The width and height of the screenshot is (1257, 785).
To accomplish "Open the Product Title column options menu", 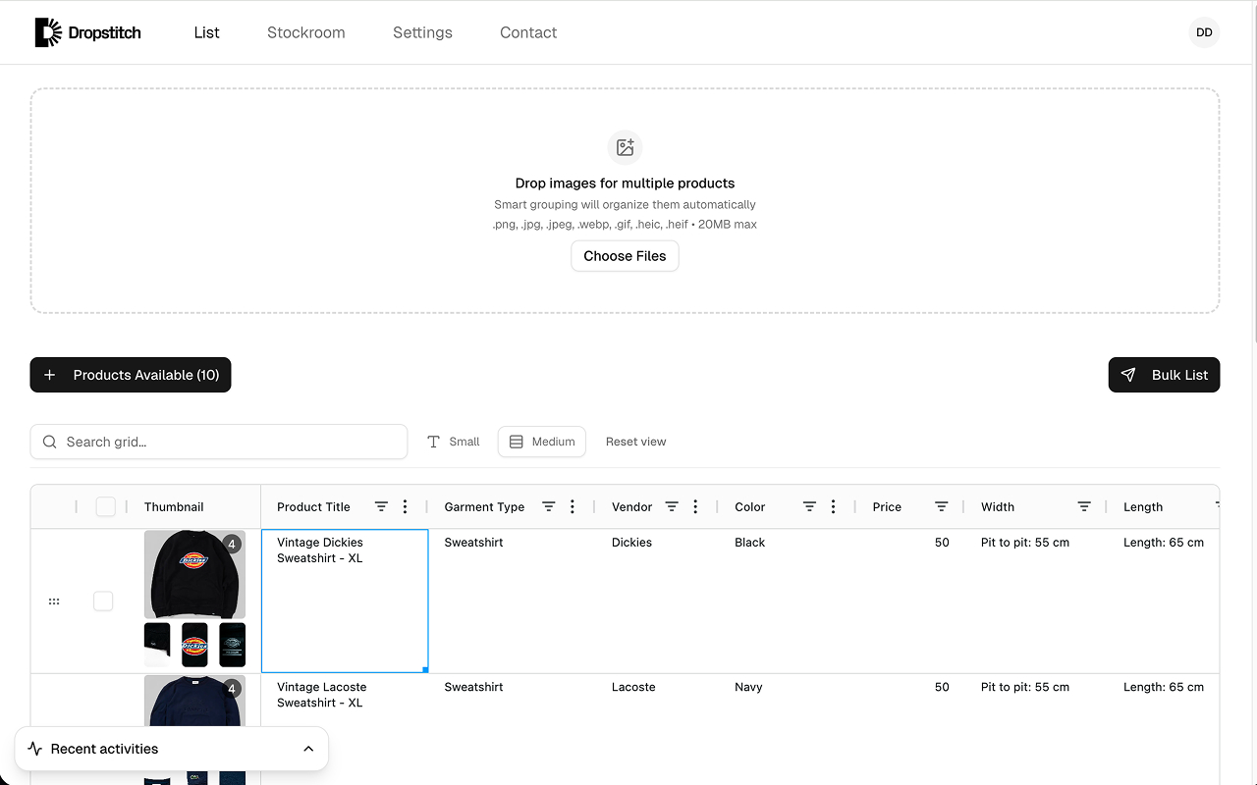I will [x=405, y=506].
